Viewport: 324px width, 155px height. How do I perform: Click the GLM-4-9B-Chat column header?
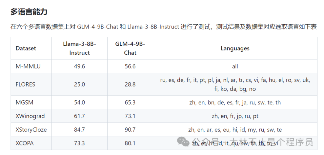coord(130,48)
